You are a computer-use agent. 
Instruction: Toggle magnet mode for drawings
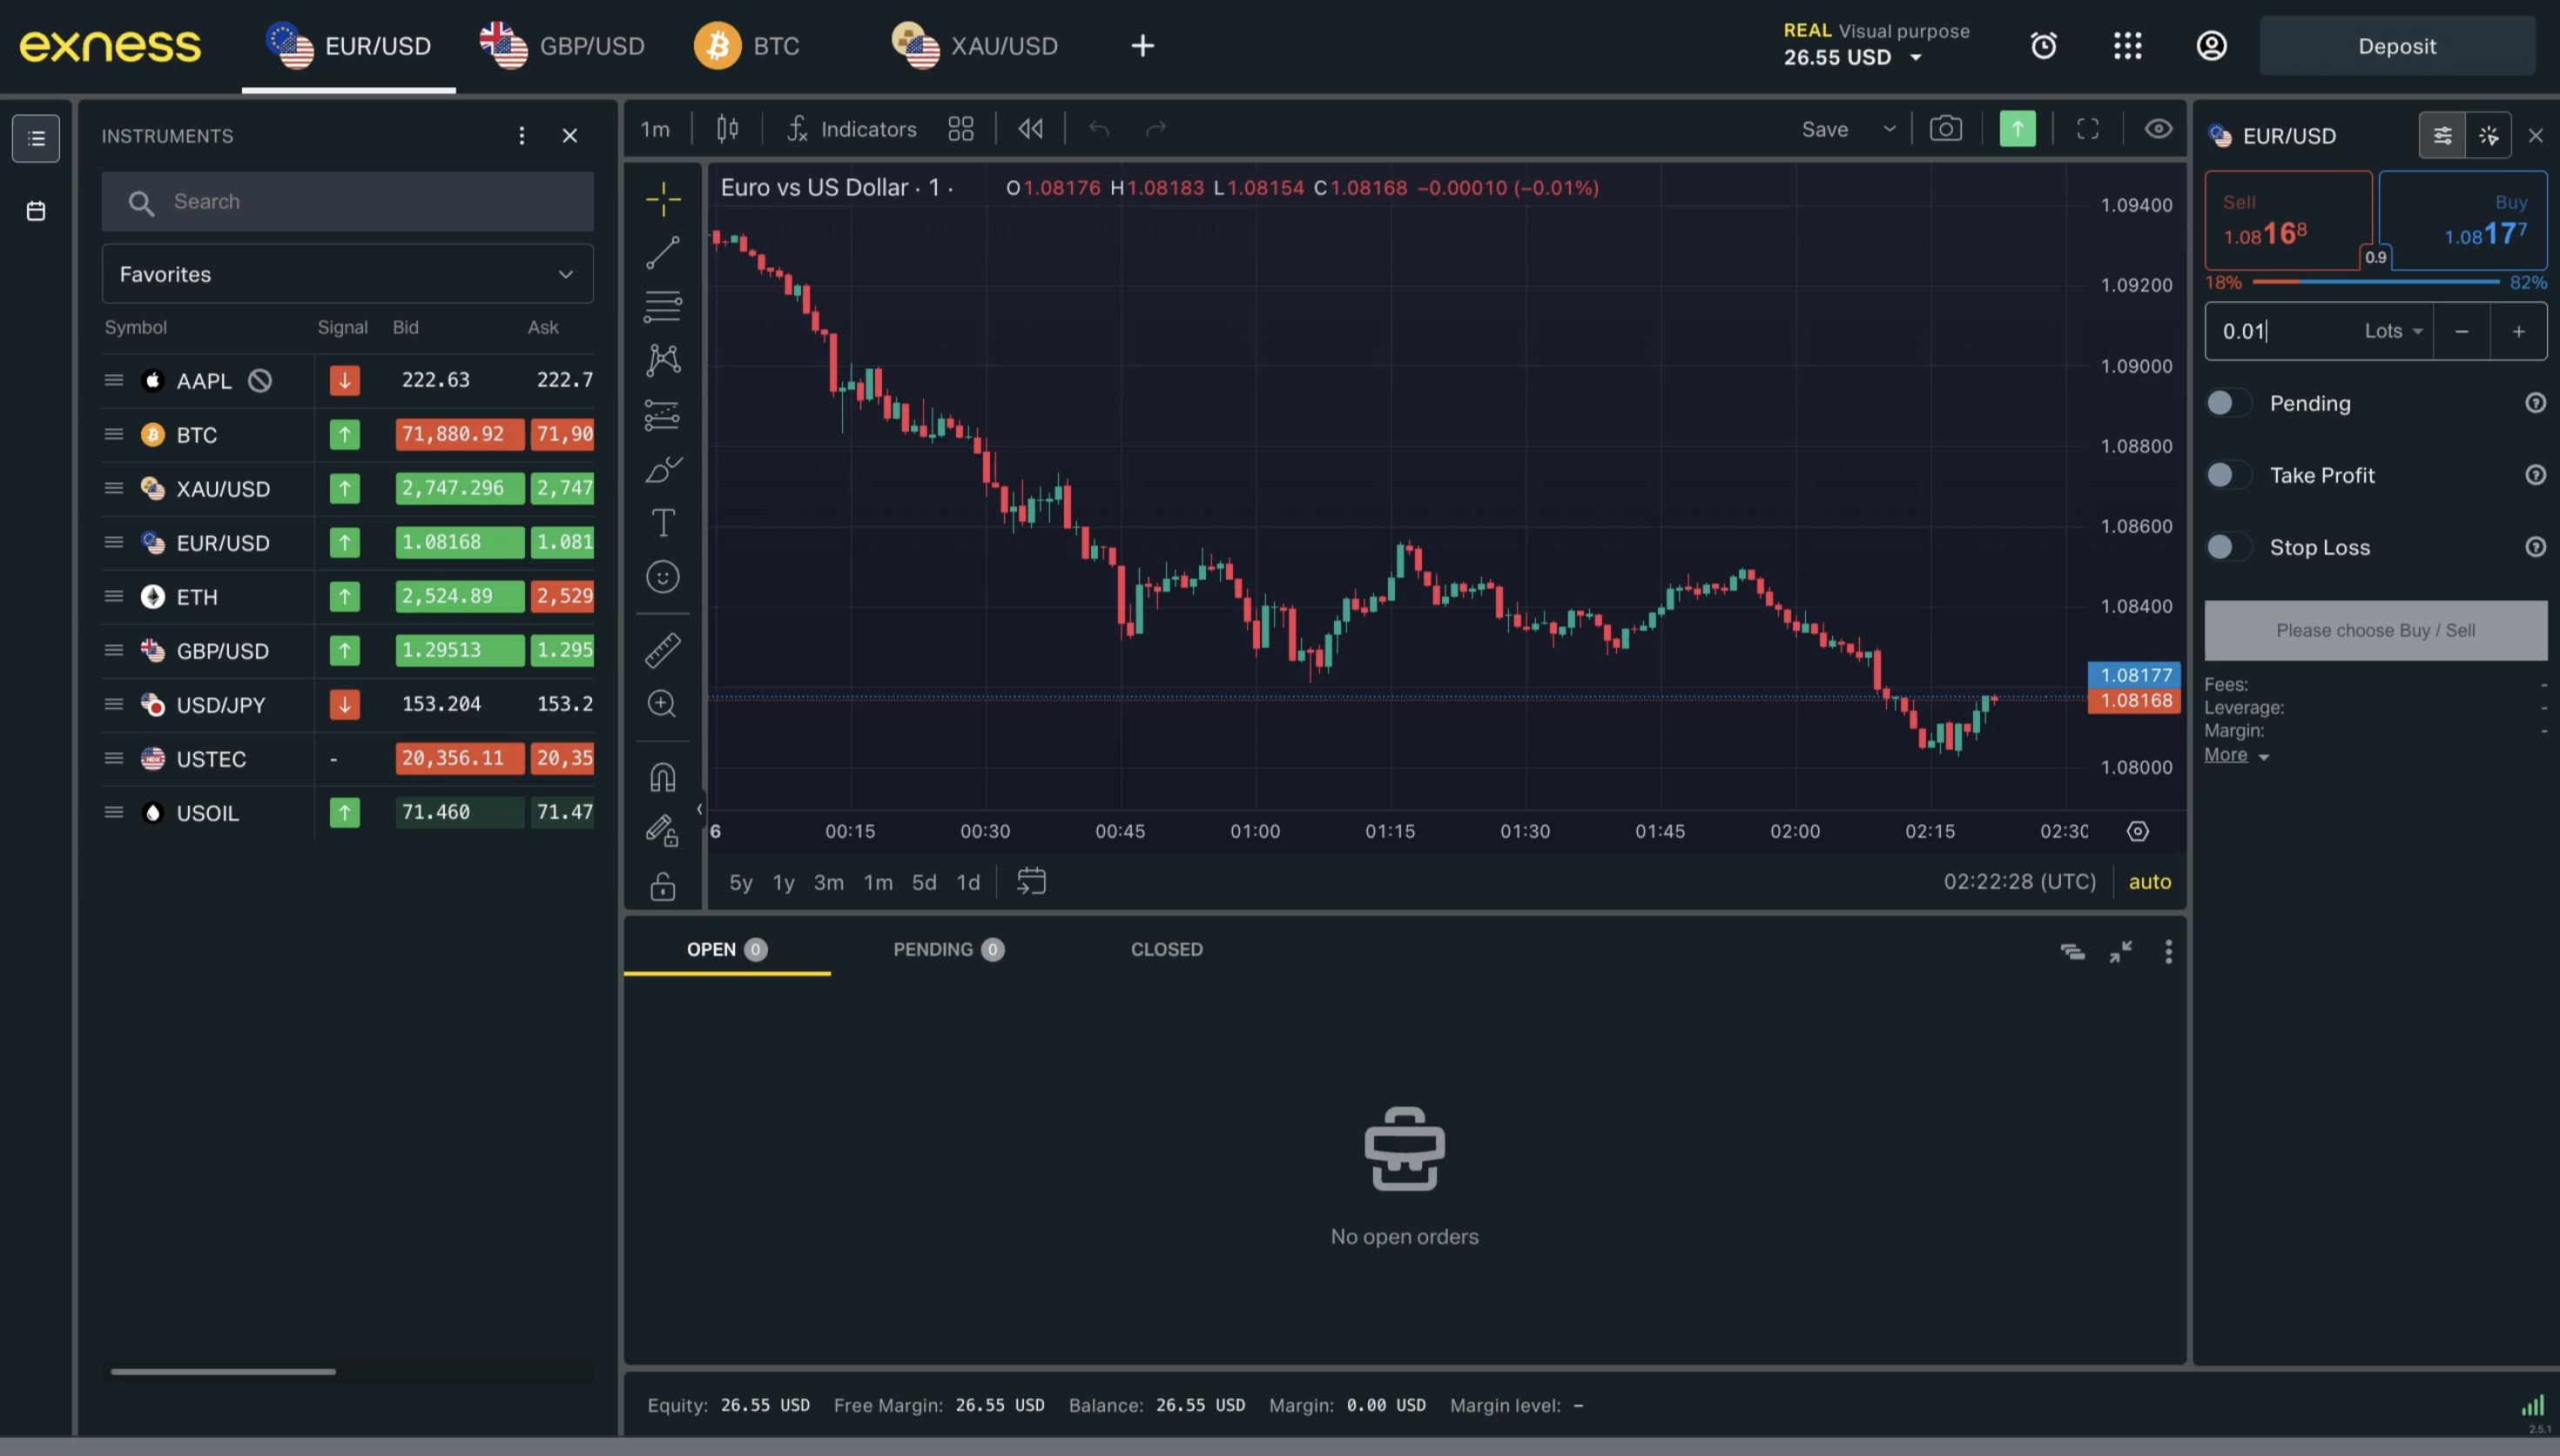663,777
